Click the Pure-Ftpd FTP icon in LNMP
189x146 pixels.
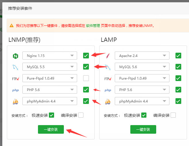[x=15, y=79]
